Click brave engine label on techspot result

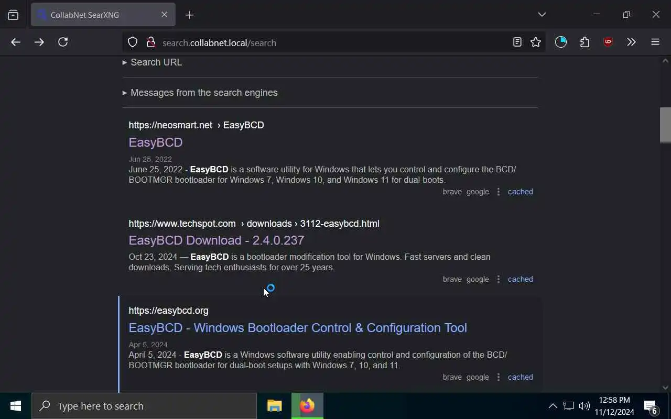click(x=452, y=279)
